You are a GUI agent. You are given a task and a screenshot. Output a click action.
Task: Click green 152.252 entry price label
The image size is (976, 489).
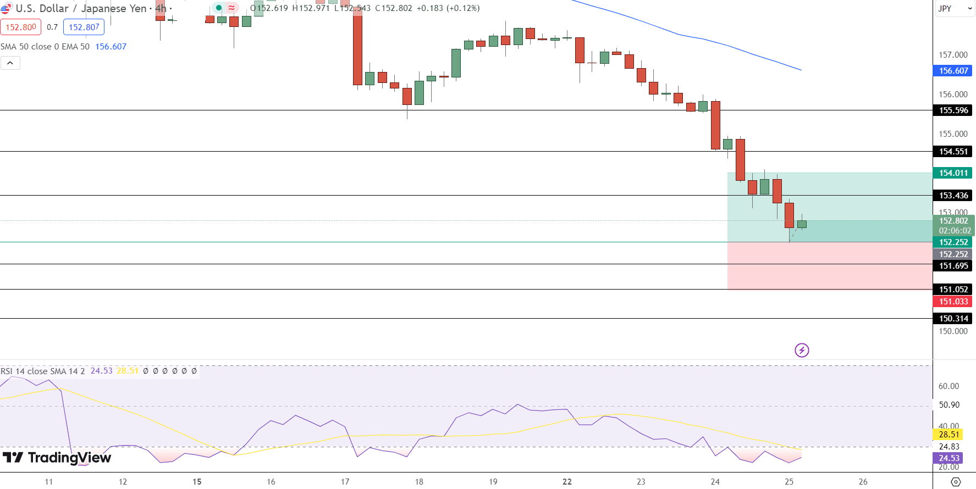click(953, 242)
